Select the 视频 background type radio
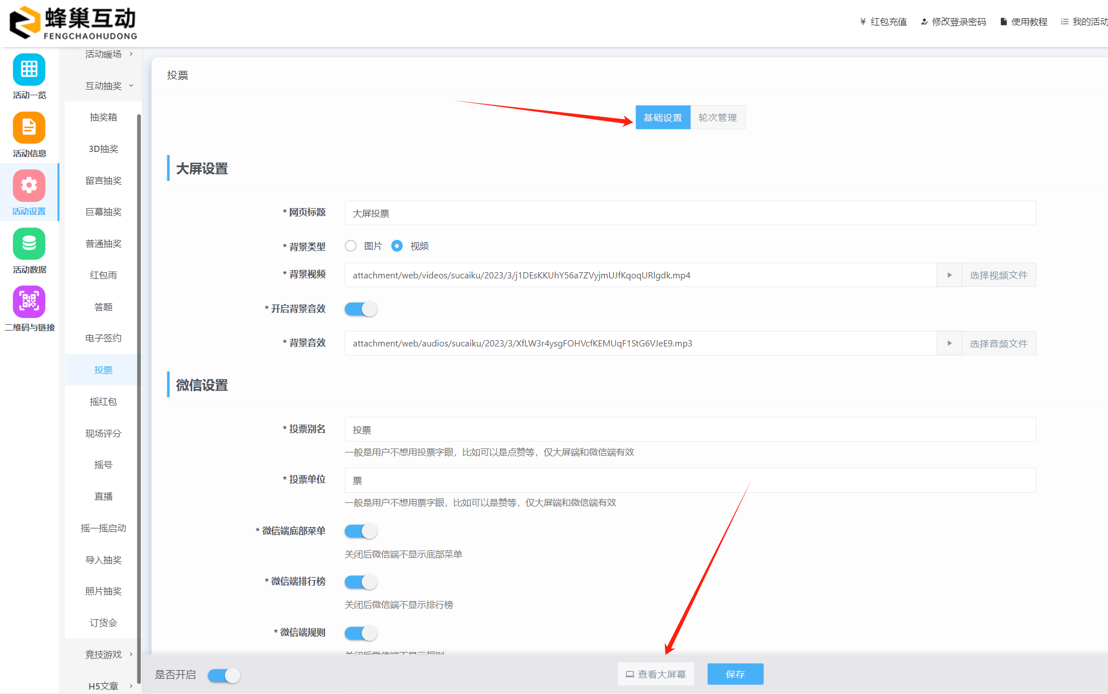Screen dimensions: 1108x694 [397, 246]
